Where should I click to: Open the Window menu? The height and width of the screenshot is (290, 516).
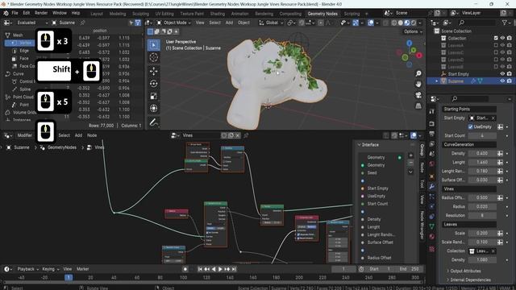click(60, 13)
